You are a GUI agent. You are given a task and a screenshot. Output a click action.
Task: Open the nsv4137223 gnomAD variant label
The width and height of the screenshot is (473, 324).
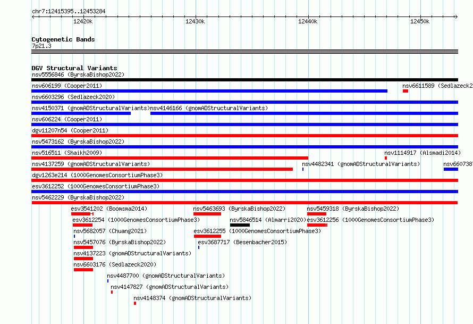132,253
